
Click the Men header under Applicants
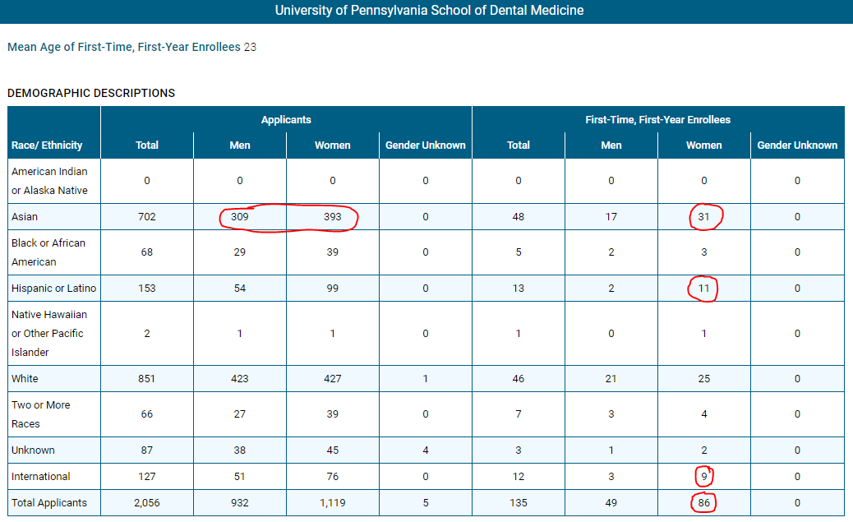tap(239, 145)
